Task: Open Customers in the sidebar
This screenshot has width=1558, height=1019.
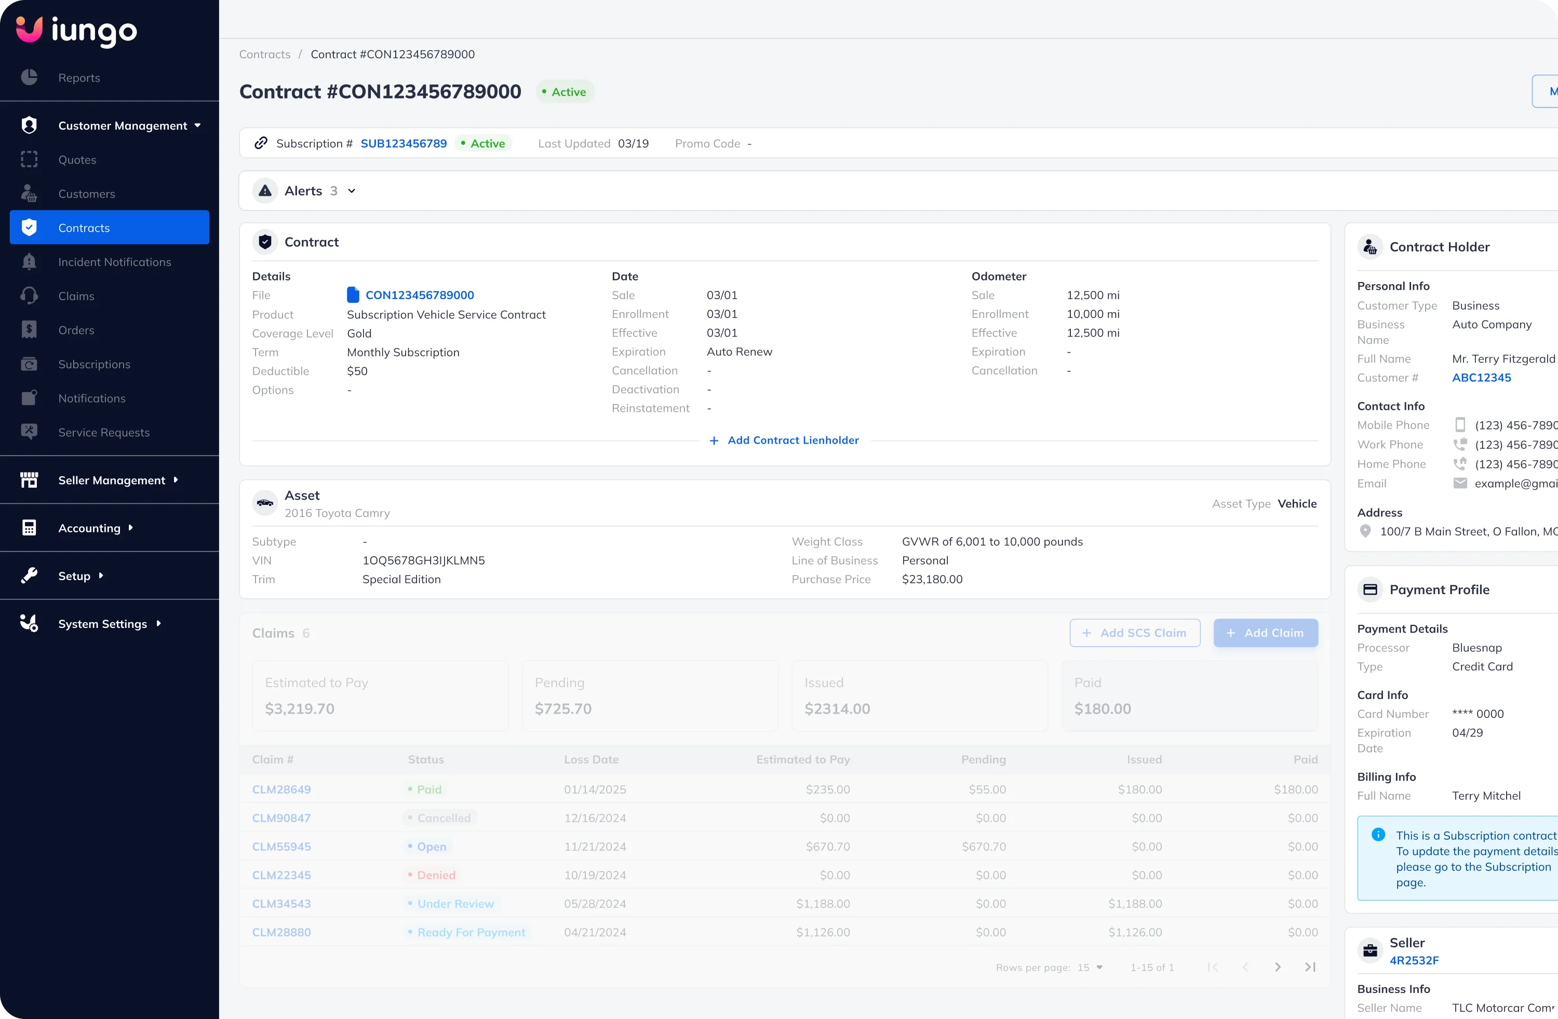Action: [86, 194]
